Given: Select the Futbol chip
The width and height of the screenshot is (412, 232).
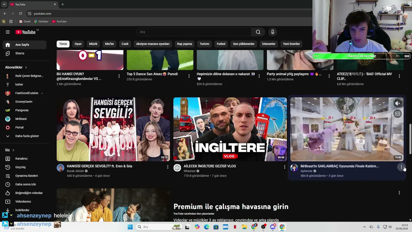Looking at the screenshot, I should click(221, 44).
